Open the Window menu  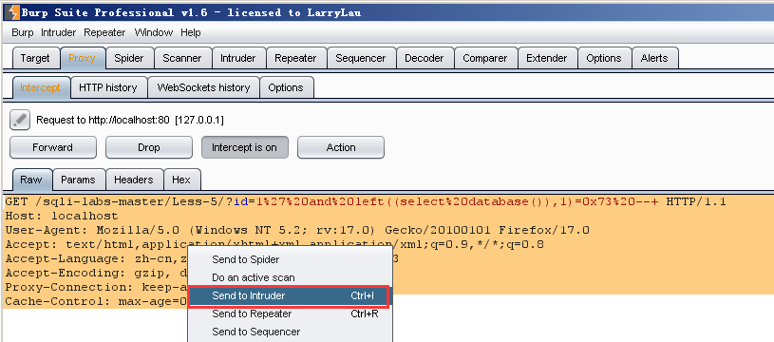pyautogui.click(x=154, y=32)
